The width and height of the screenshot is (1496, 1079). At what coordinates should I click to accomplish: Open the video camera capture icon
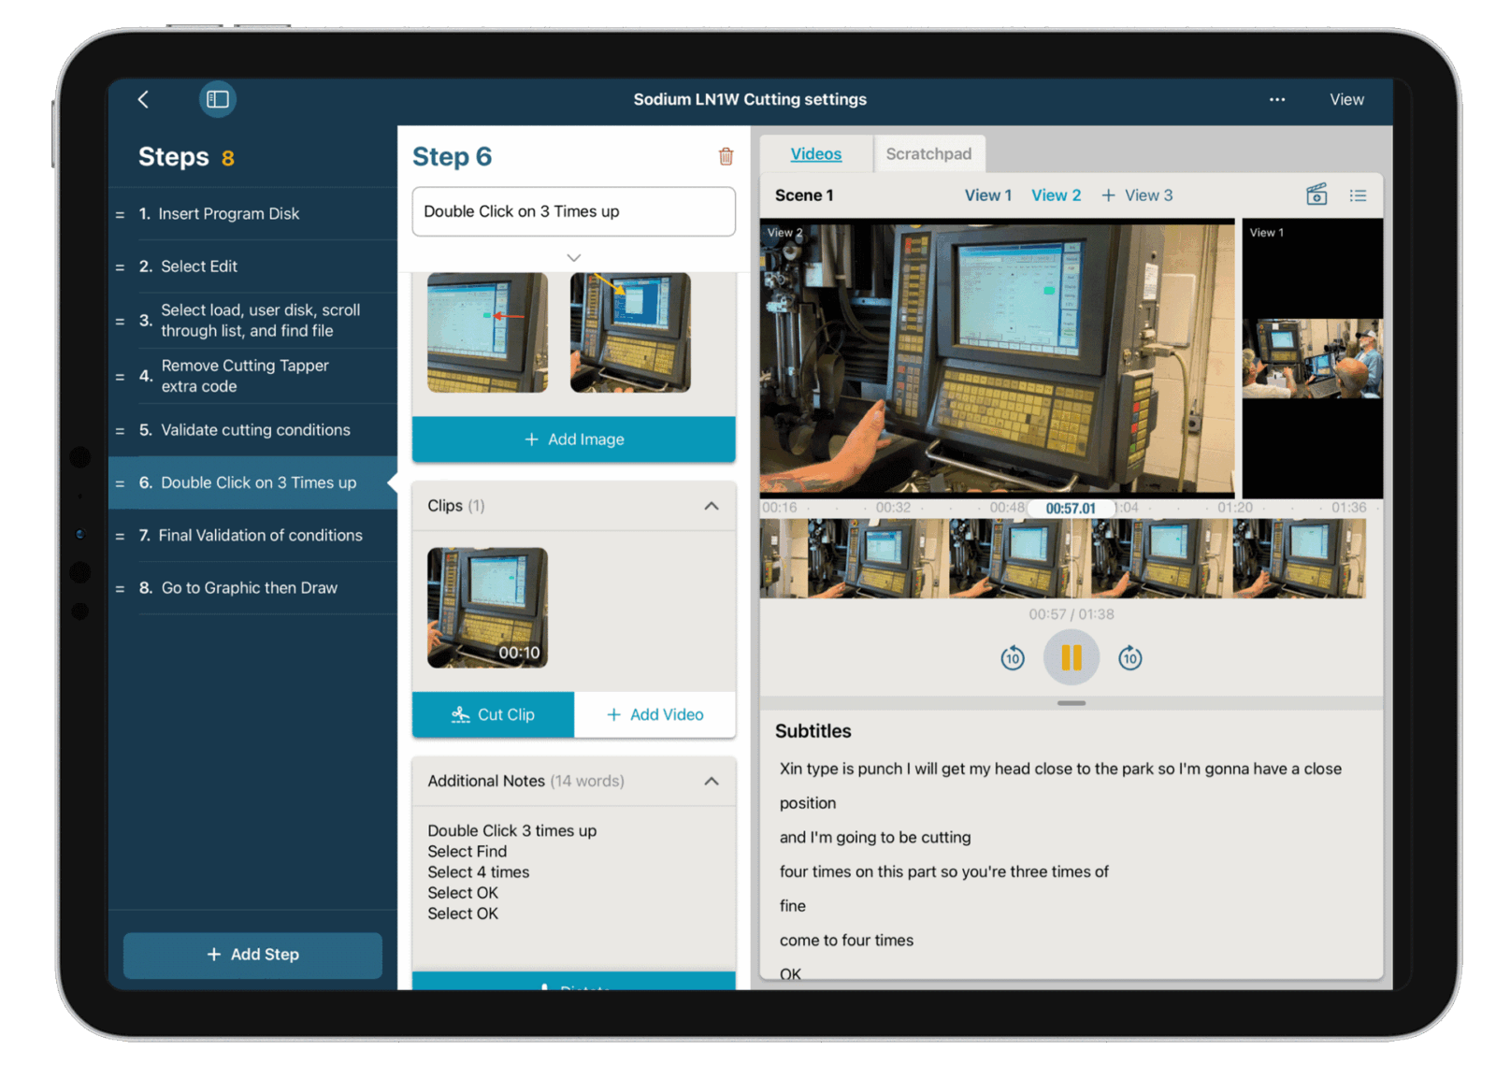tap(1316, 194)
